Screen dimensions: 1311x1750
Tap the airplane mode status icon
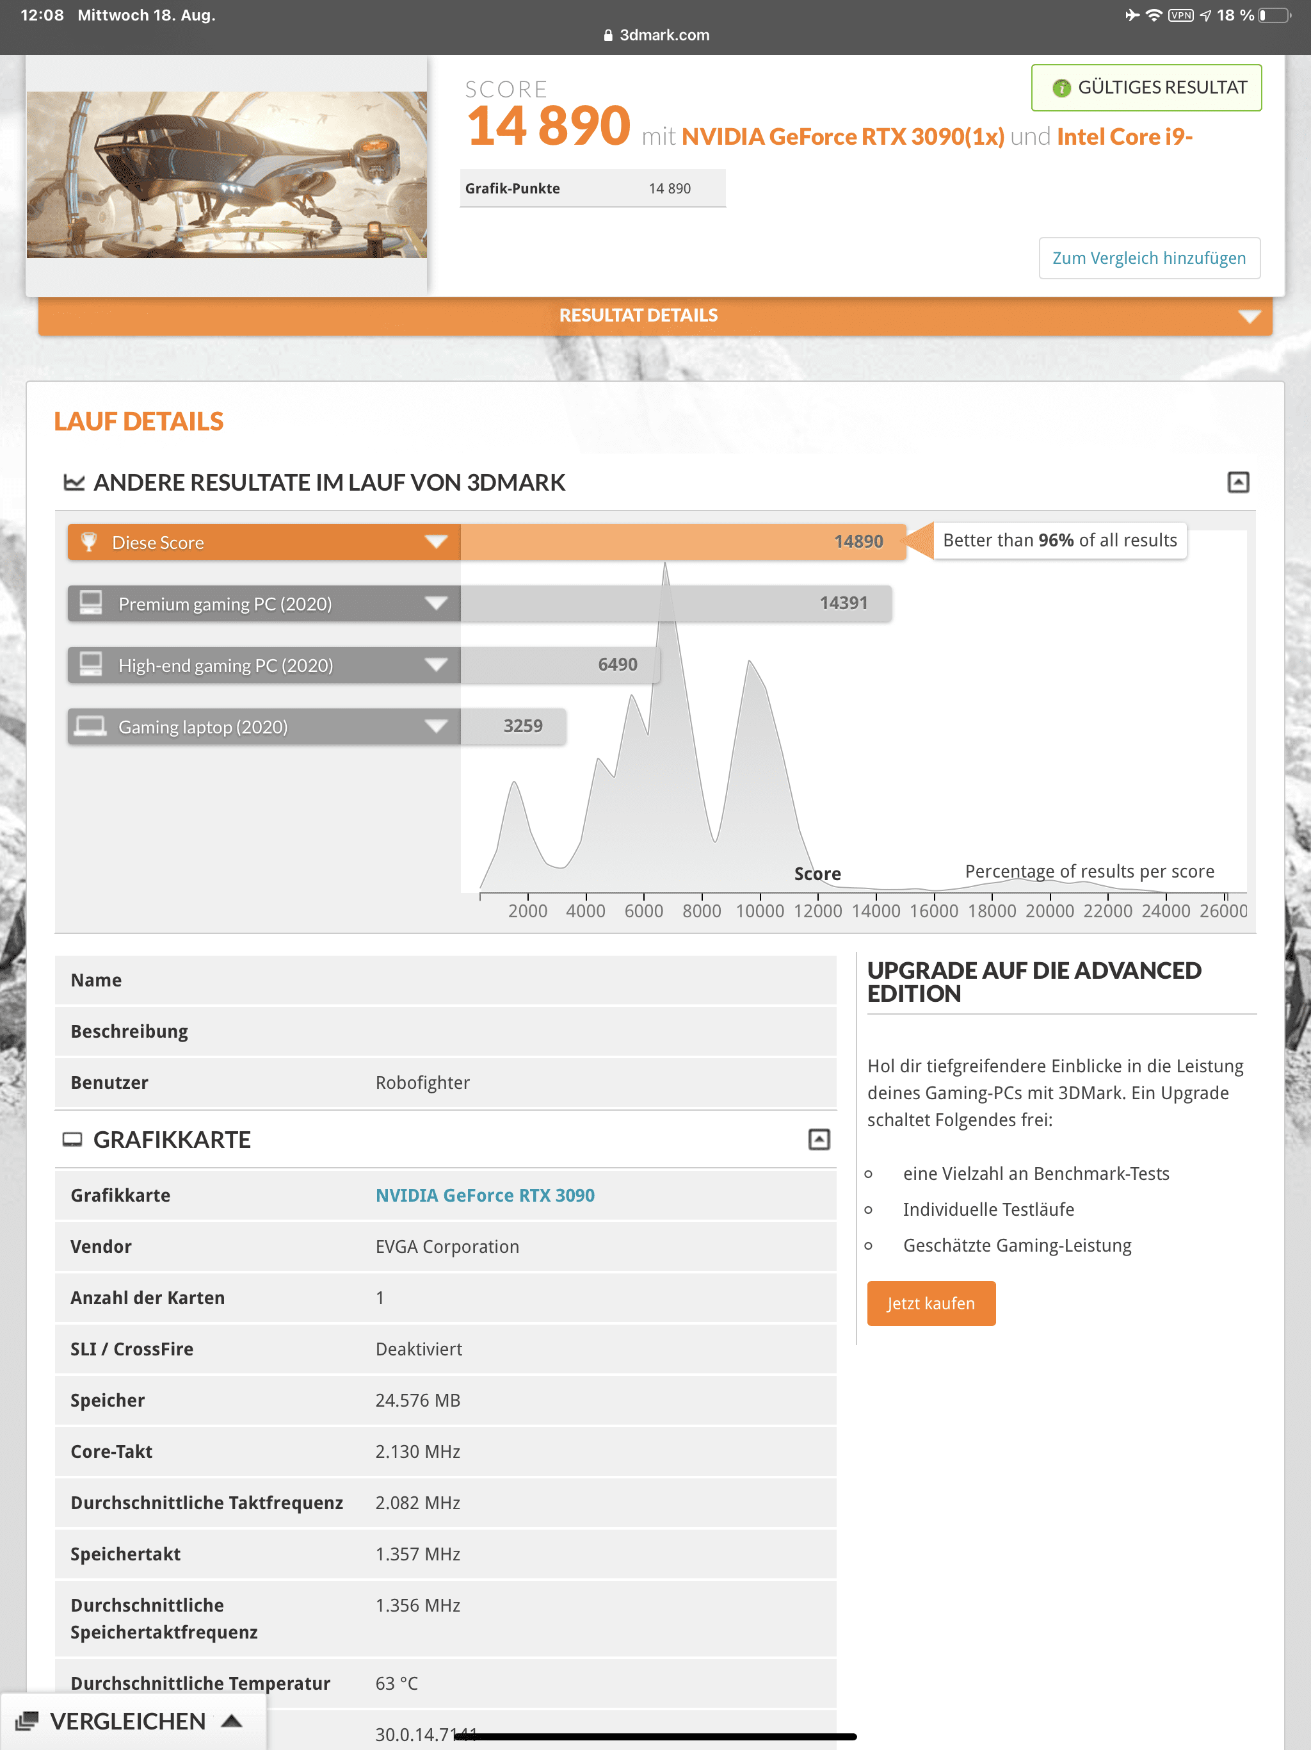point(1132,15)
